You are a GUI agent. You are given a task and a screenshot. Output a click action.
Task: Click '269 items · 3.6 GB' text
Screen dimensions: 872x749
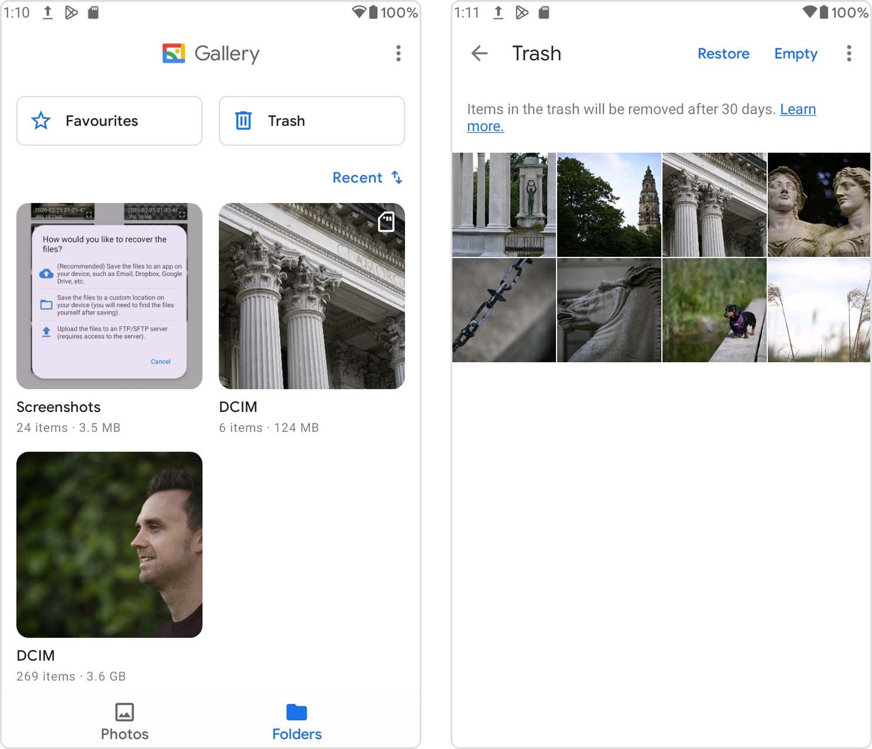click(71, 676)
